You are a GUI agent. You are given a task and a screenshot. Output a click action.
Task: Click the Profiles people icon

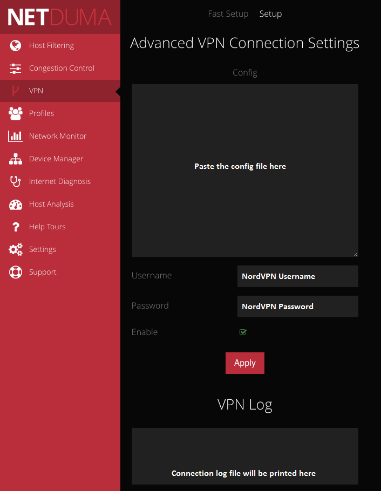[16, 113]
